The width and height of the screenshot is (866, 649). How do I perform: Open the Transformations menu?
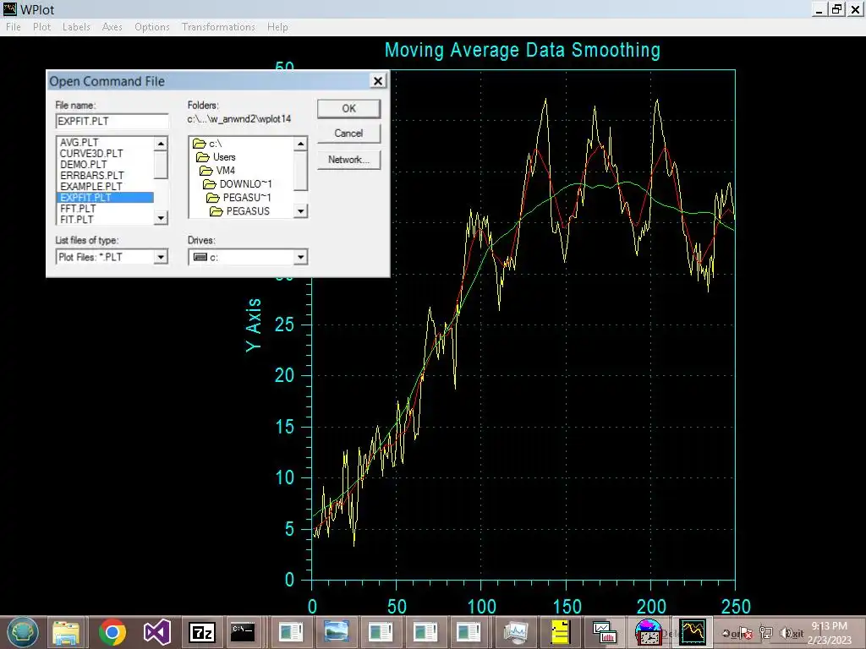point(219,27)
